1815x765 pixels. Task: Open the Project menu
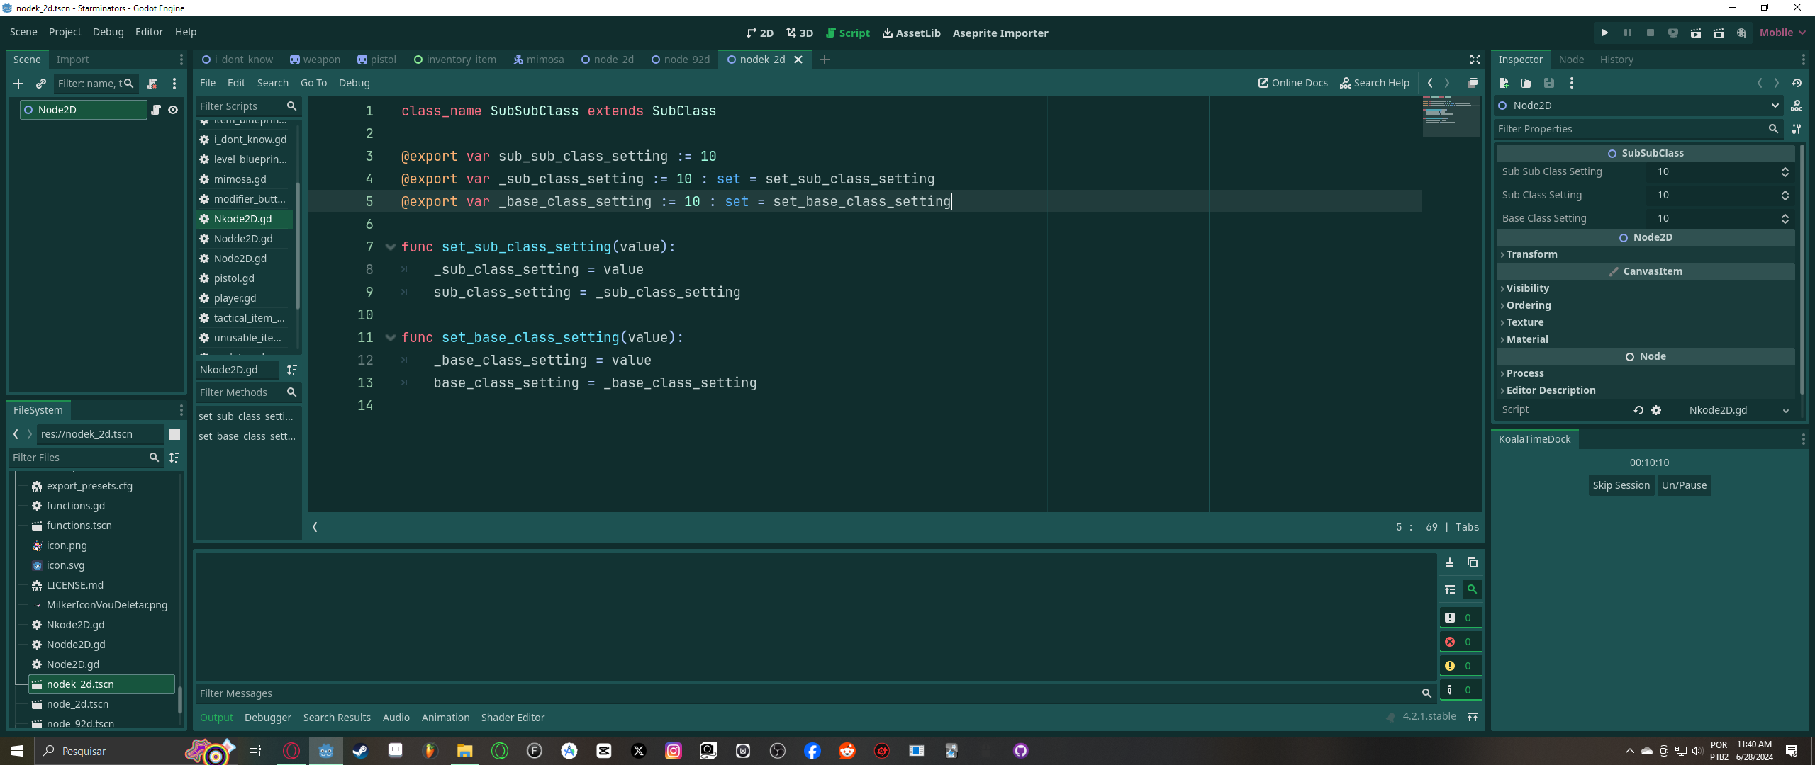(65, 32)
